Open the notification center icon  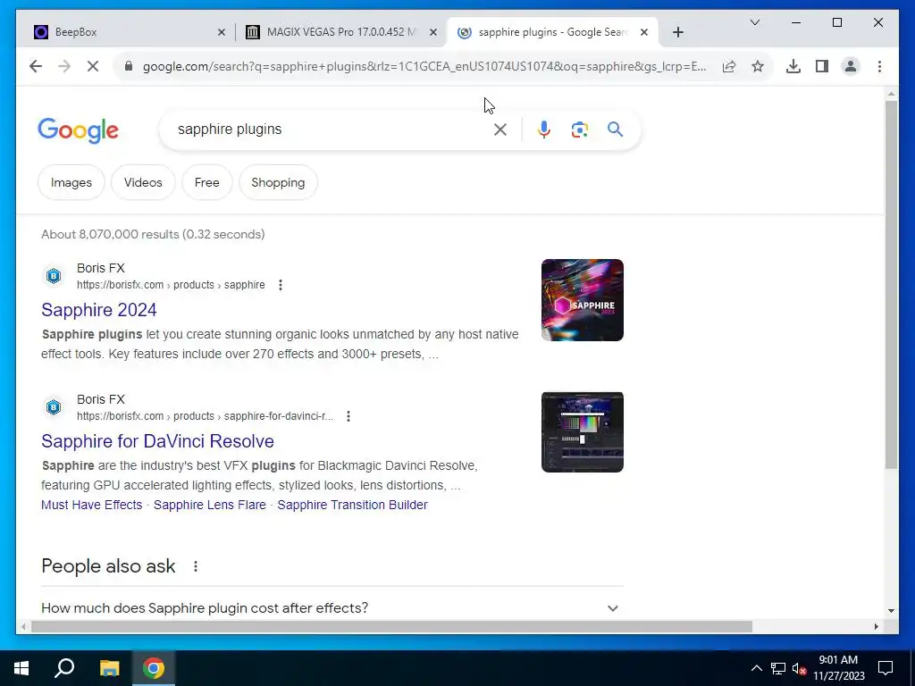click(886, 668)
